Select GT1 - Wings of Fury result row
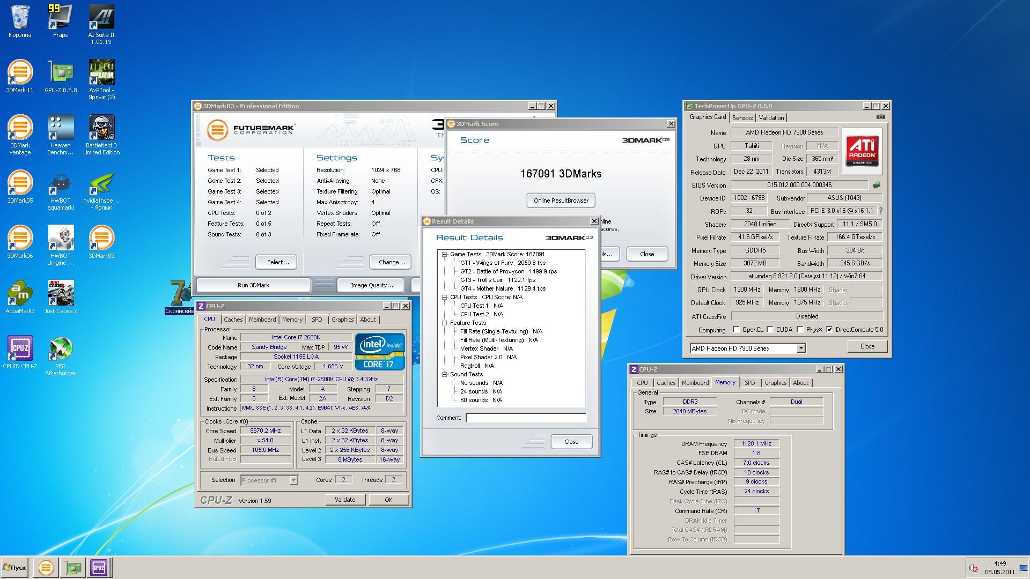Viewport: 1030px width, 579px height. click(x=503, y=263)
